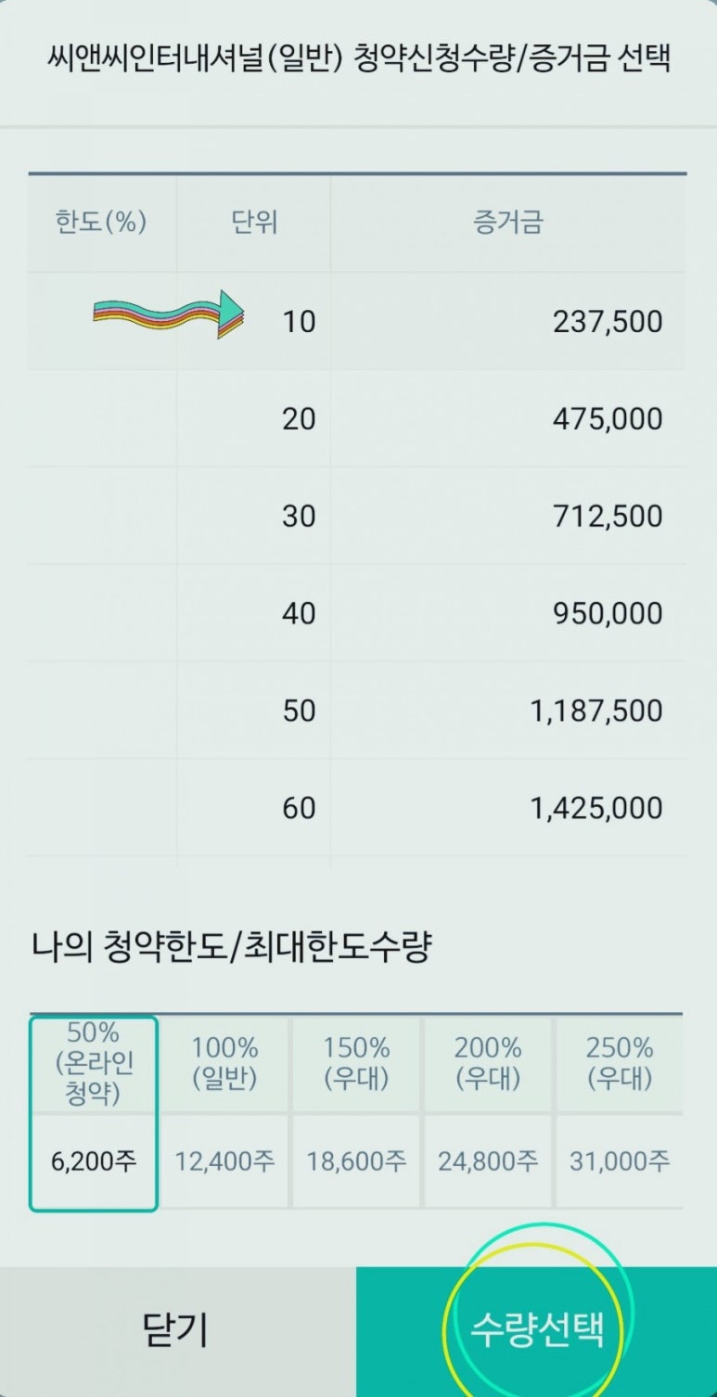Choose the 150% (우대) limit option
717x1397 pixels.
coord(356,1063)
